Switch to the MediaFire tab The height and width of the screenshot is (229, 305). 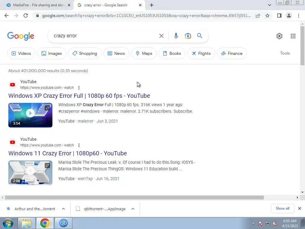pos(37,5)
